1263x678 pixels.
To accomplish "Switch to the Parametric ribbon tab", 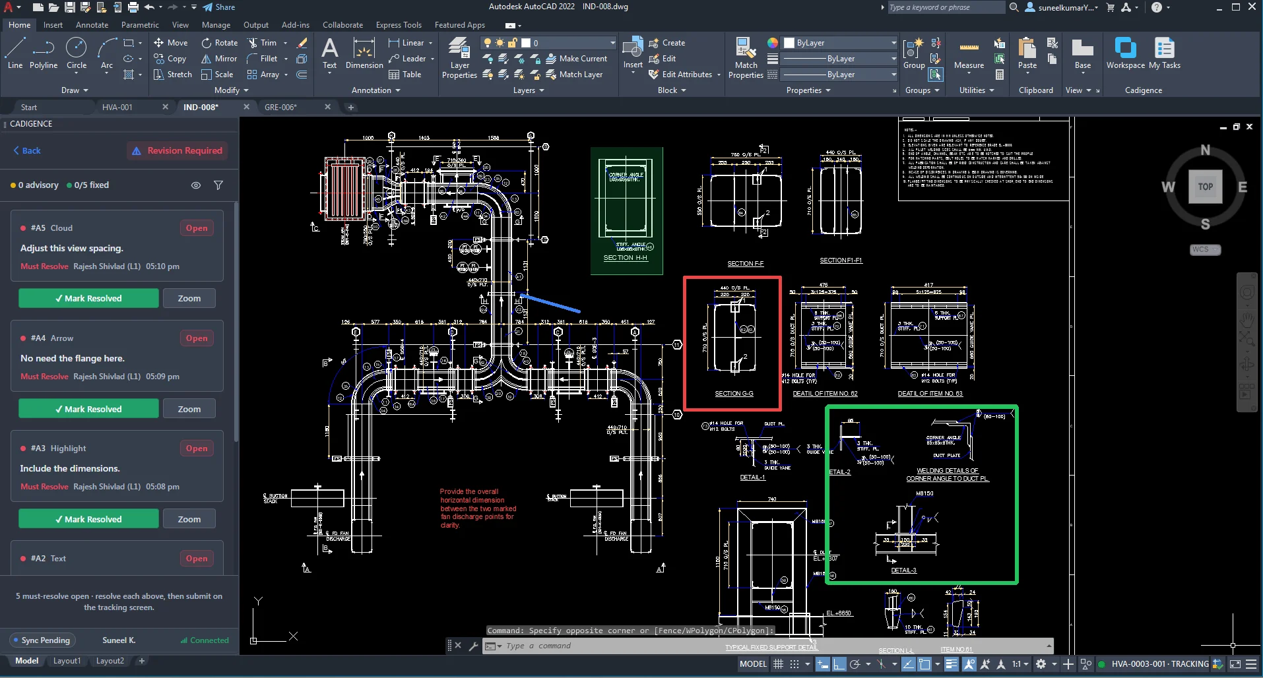I will click(x=140, y=25).
